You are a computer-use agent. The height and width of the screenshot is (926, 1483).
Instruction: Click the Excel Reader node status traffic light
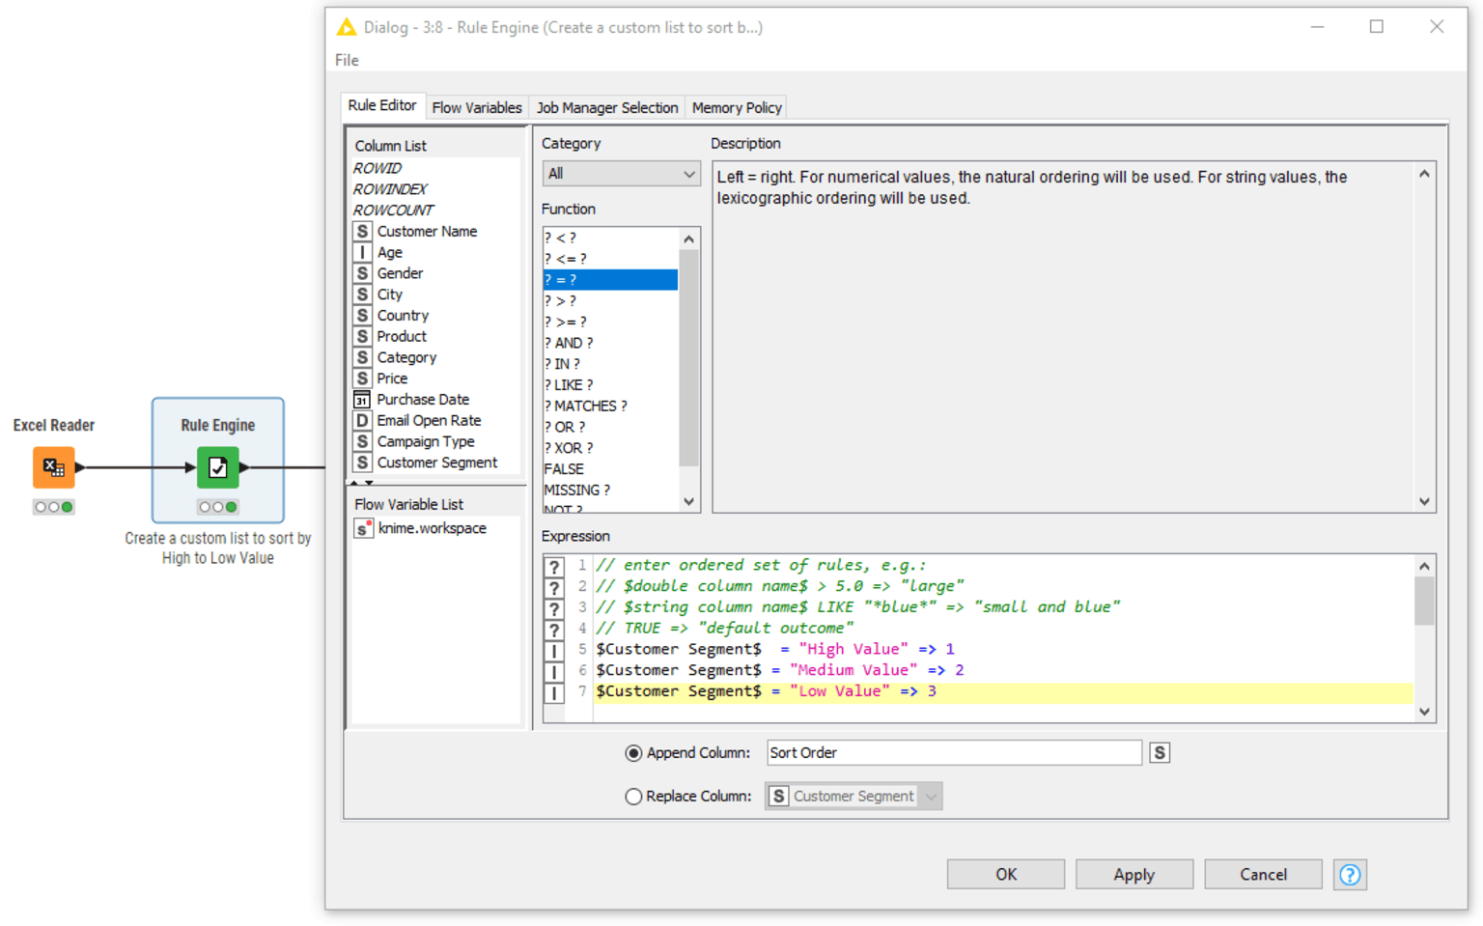click(x=54, y=507)
